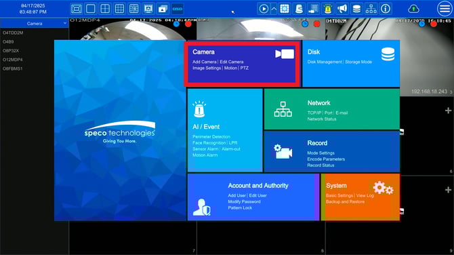The image size is (454, 255).
Task: Expand the Camera dropdown in sidebar
Action: click(x=34, y=24)
